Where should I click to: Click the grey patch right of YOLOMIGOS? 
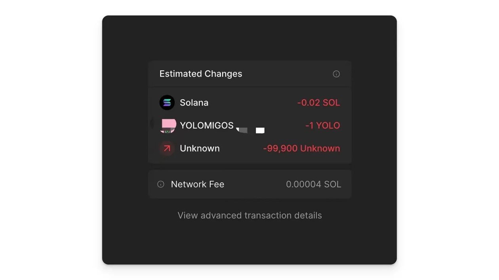(x=242, y=130)
